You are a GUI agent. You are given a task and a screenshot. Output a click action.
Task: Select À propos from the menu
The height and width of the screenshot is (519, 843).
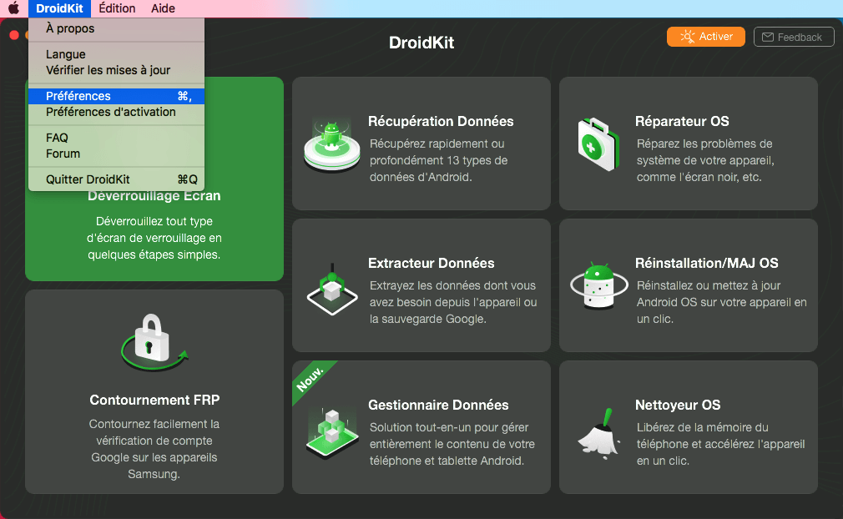[x=116, y=28]
